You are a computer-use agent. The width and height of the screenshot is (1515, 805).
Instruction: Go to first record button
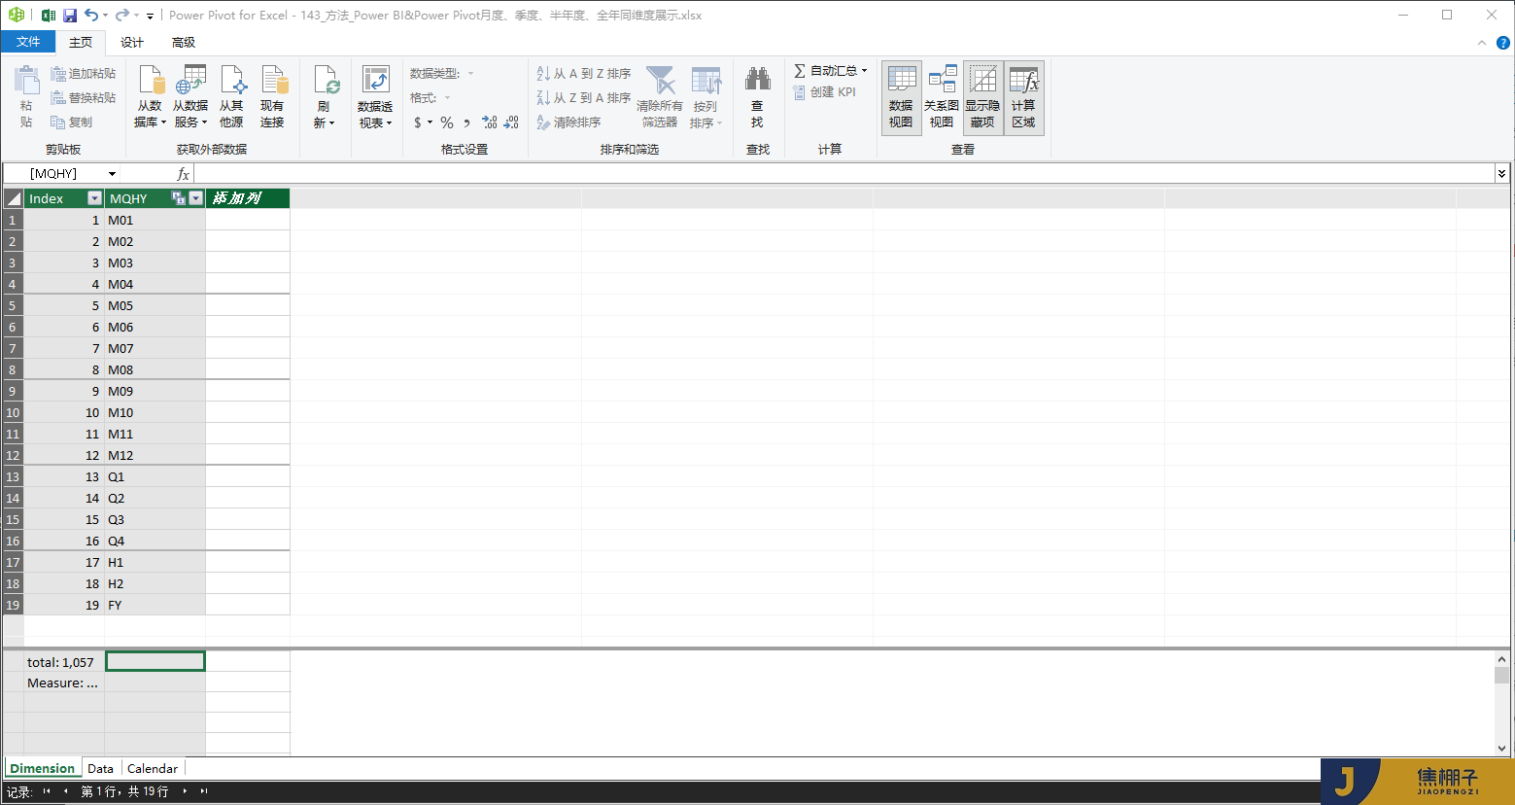pos(46,791)
